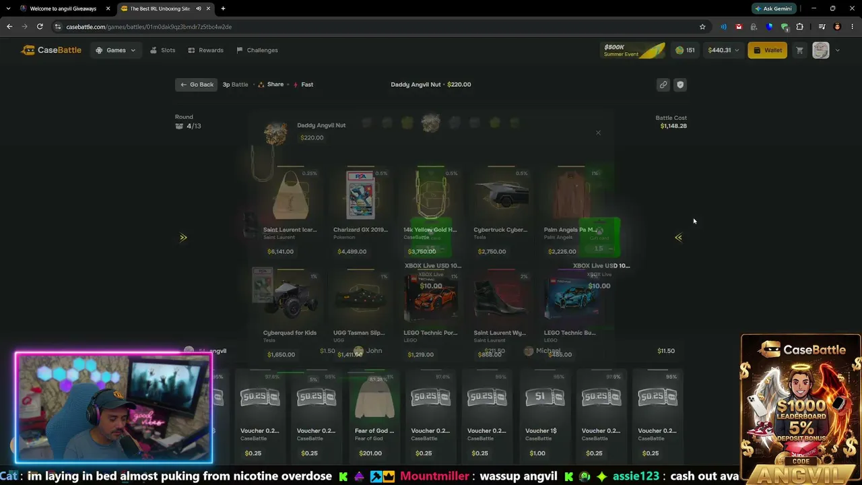Close the Daddy Angvil Nut case popup
The height and width of the screenshot is (485, 862).
click(598, 133)
